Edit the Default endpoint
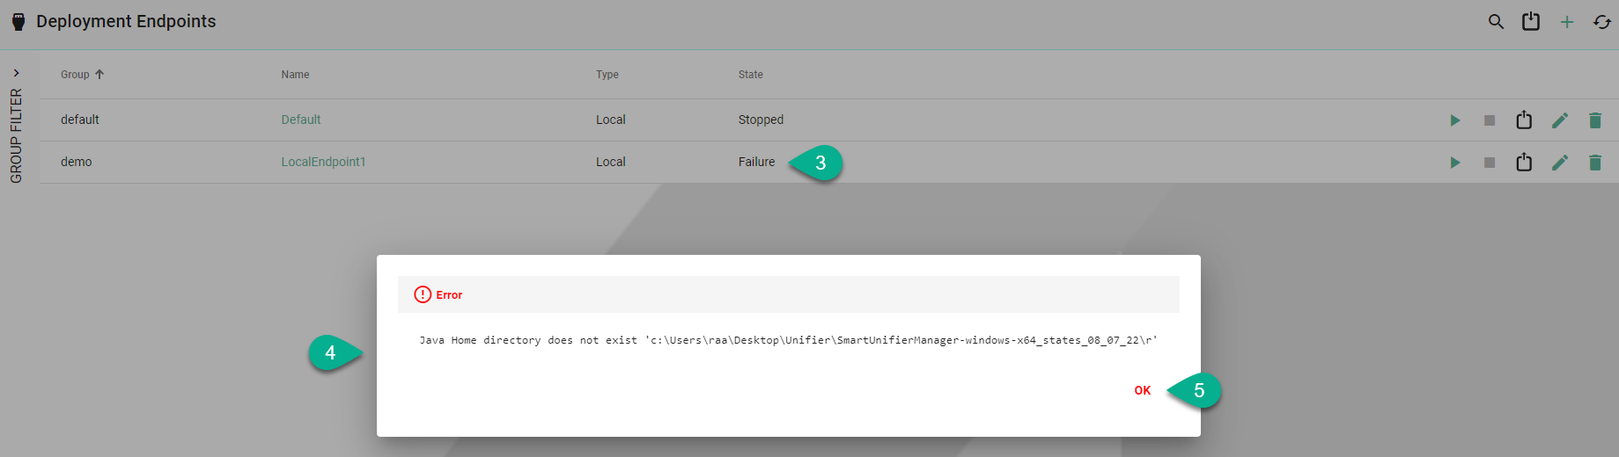This screenshot has height=457, width=1619. coord(1560,120)
